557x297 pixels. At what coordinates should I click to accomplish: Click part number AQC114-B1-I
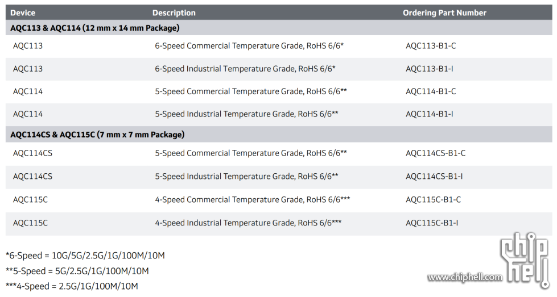point(429,114)
